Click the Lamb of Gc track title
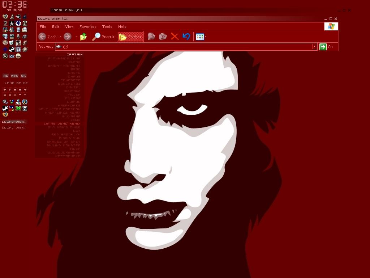This screenshot has width=370, height=278. pyautogui.click(x=16, y=83)
